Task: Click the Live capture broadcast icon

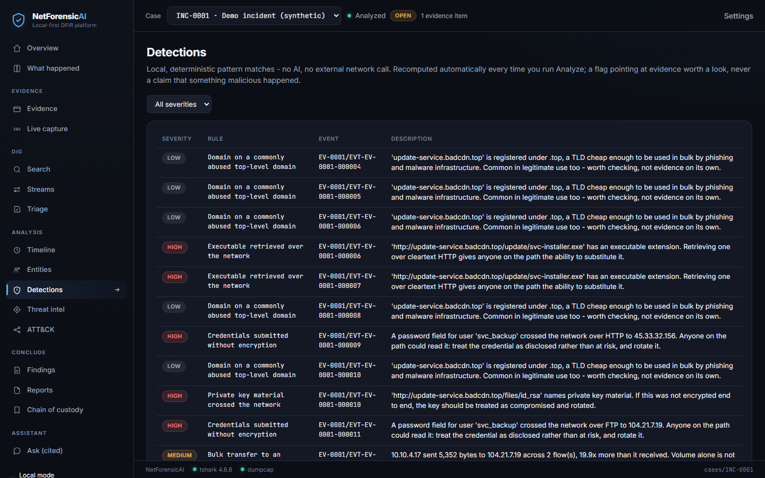Action: pyautogui.click(x=17, y=129)
